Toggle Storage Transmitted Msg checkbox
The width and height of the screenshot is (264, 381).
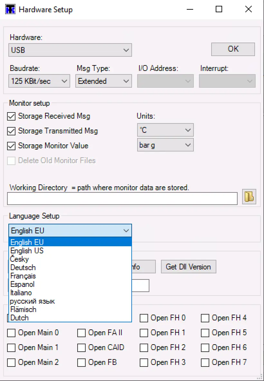[x=12, y=131]
